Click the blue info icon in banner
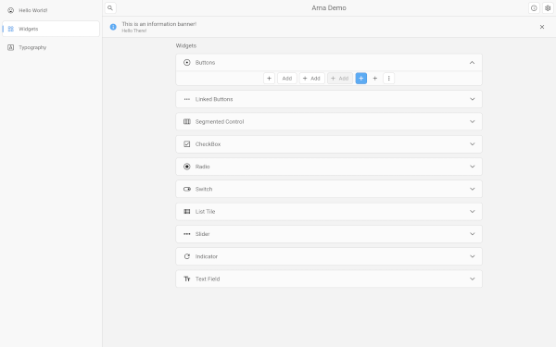 click(113, 27)
